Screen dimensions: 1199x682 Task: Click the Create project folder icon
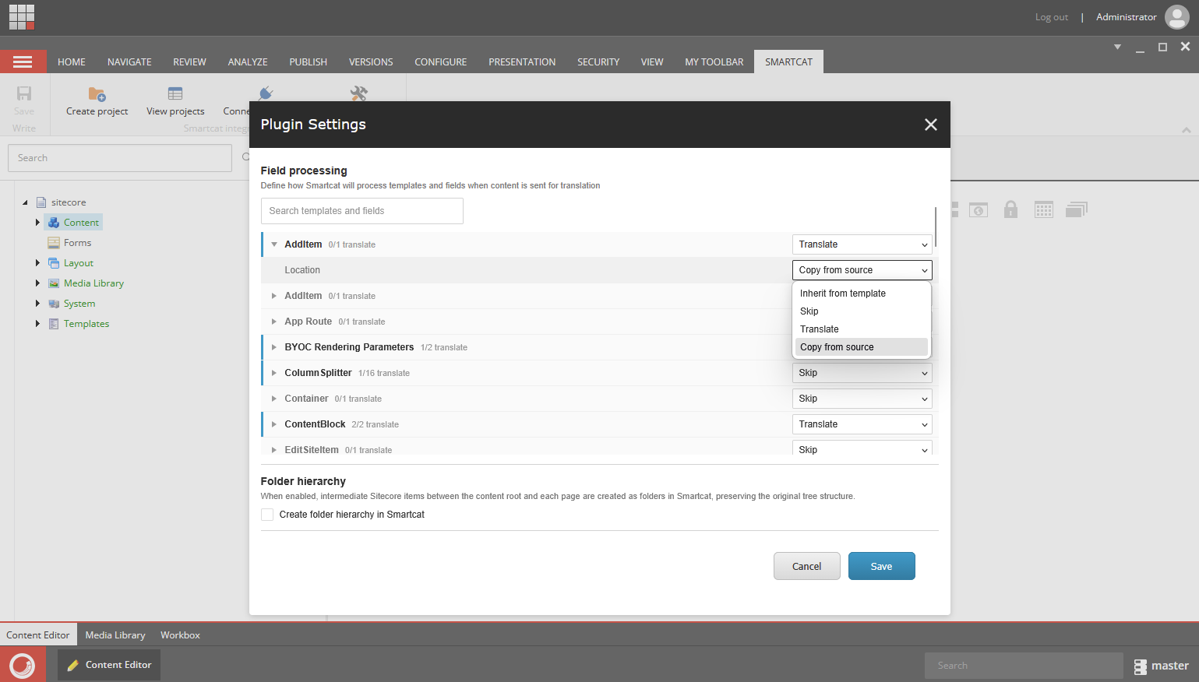[x=97, y=94]
